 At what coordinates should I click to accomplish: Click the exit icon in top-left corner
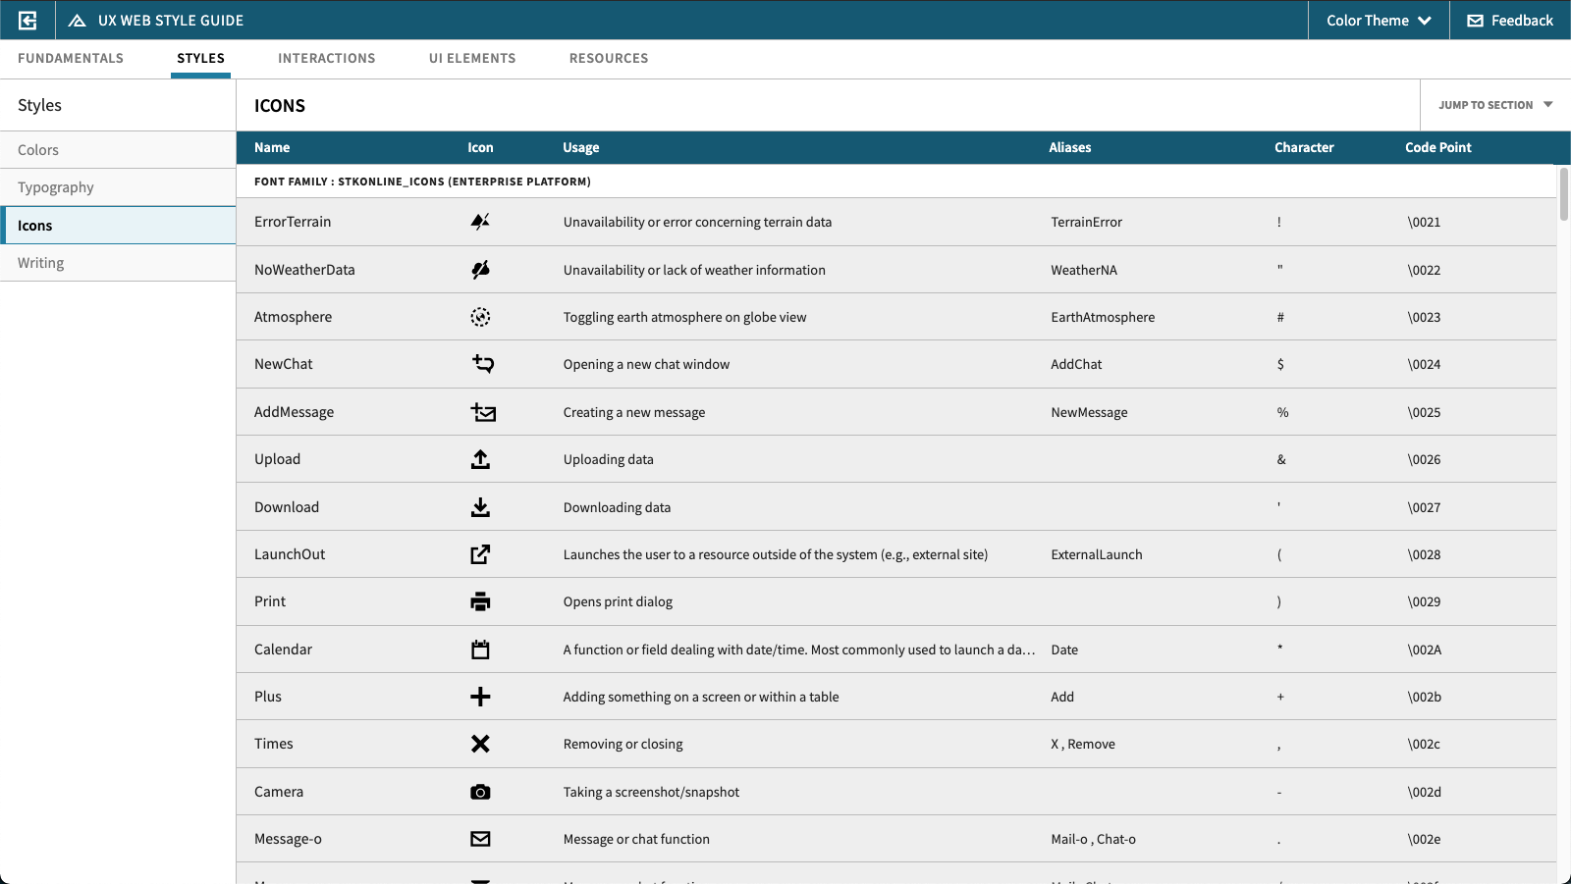(27, 20)
